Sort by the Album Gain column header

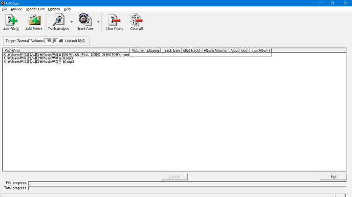(x=239, y=50)
